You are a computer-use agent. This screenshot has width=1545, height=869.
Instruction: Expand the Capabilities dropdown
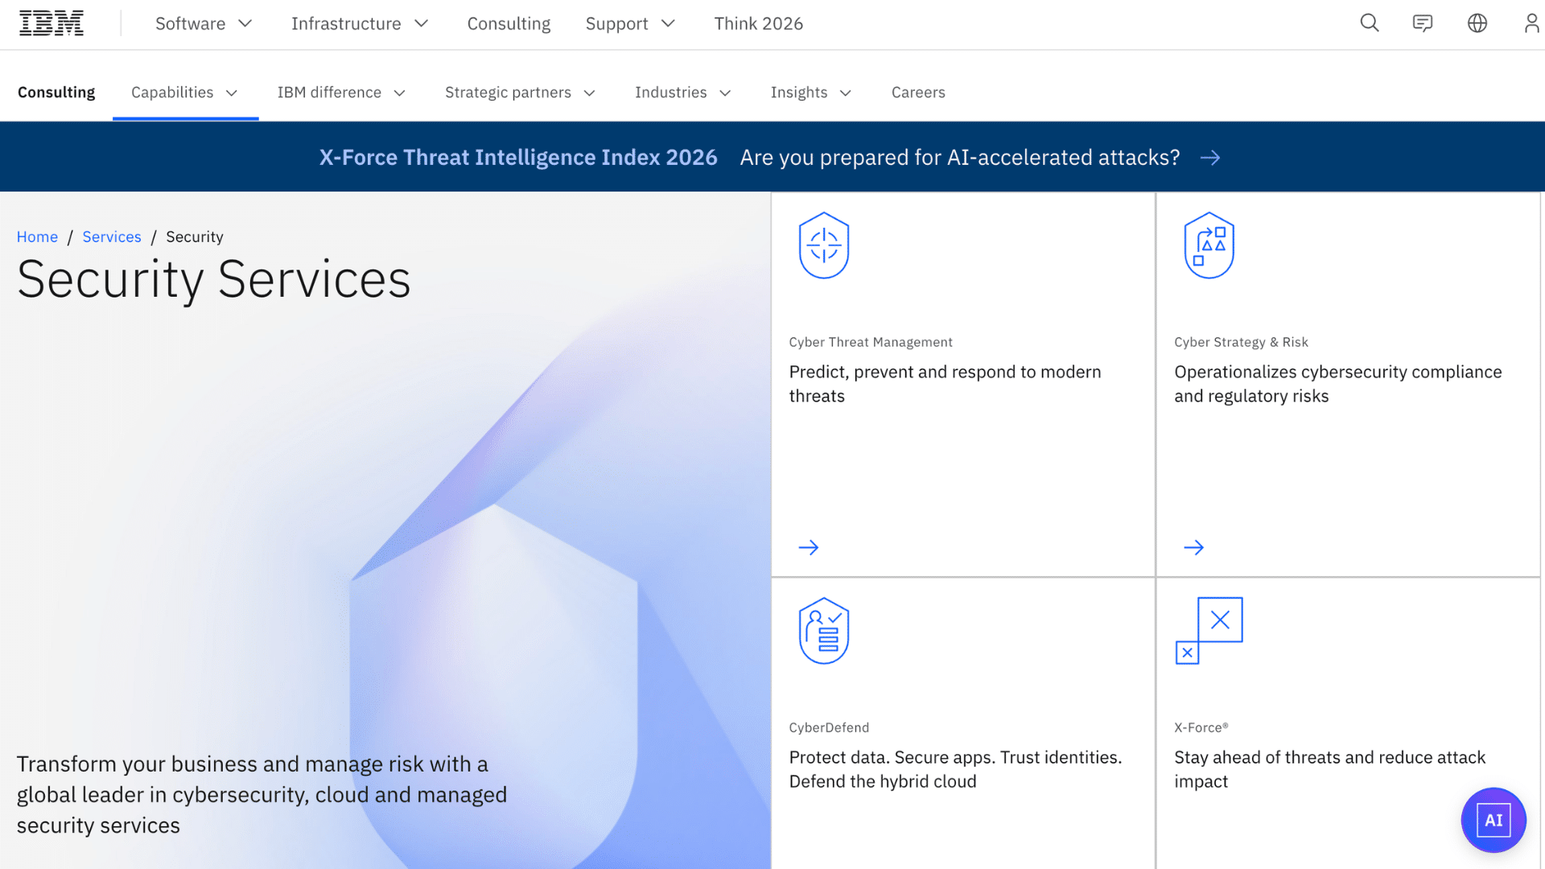point(185,93)
